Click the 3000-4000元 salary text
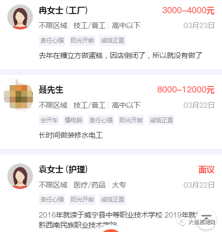The height and width of the screenshot is (232, 222). (x=189, y=11)
